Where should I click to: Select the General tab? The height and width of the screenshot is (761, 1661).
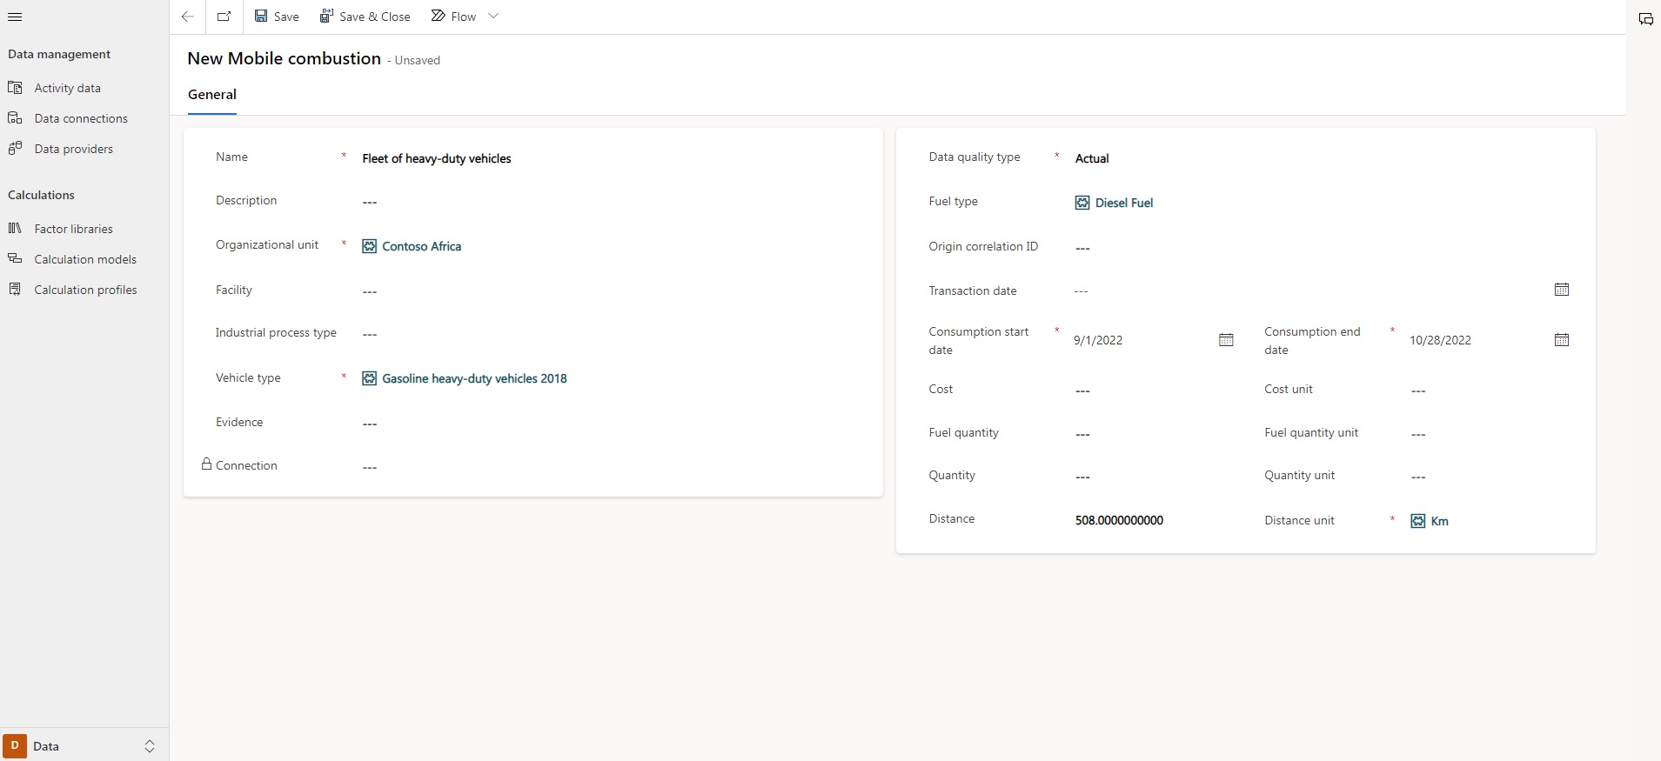212,95
